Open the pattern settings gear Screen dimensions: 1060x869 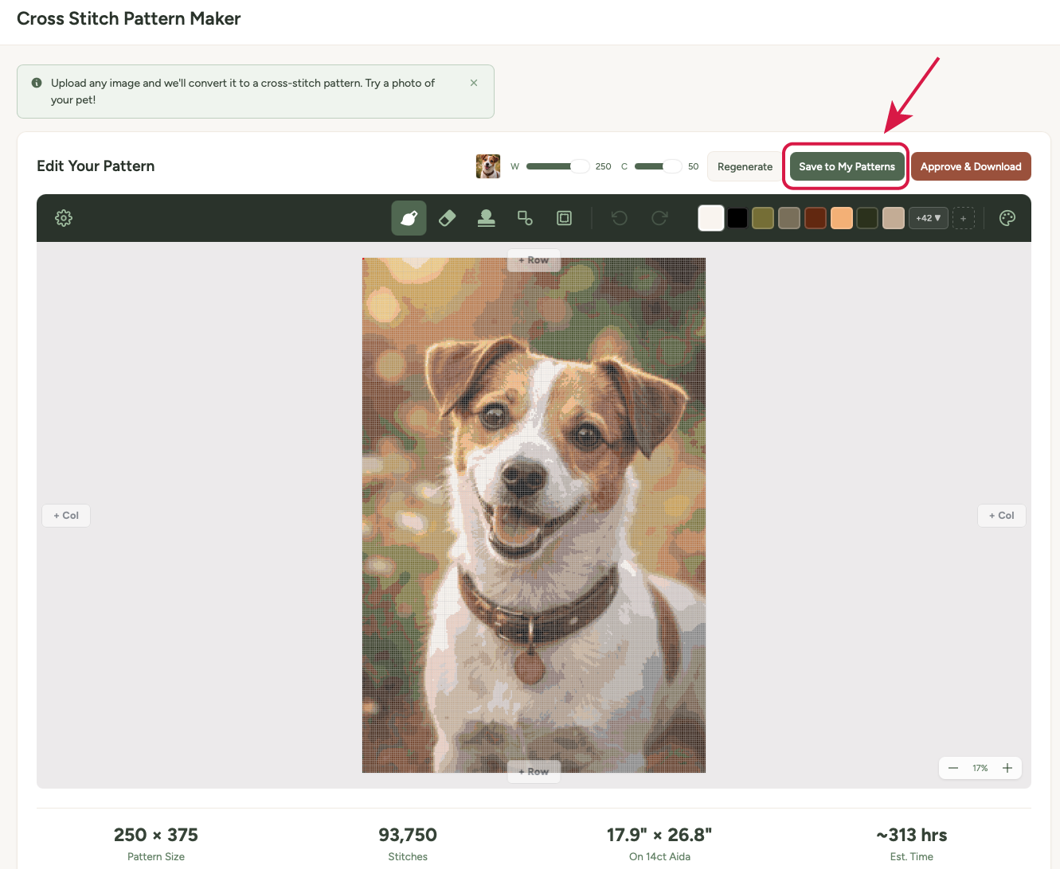[x=64, y=217]
